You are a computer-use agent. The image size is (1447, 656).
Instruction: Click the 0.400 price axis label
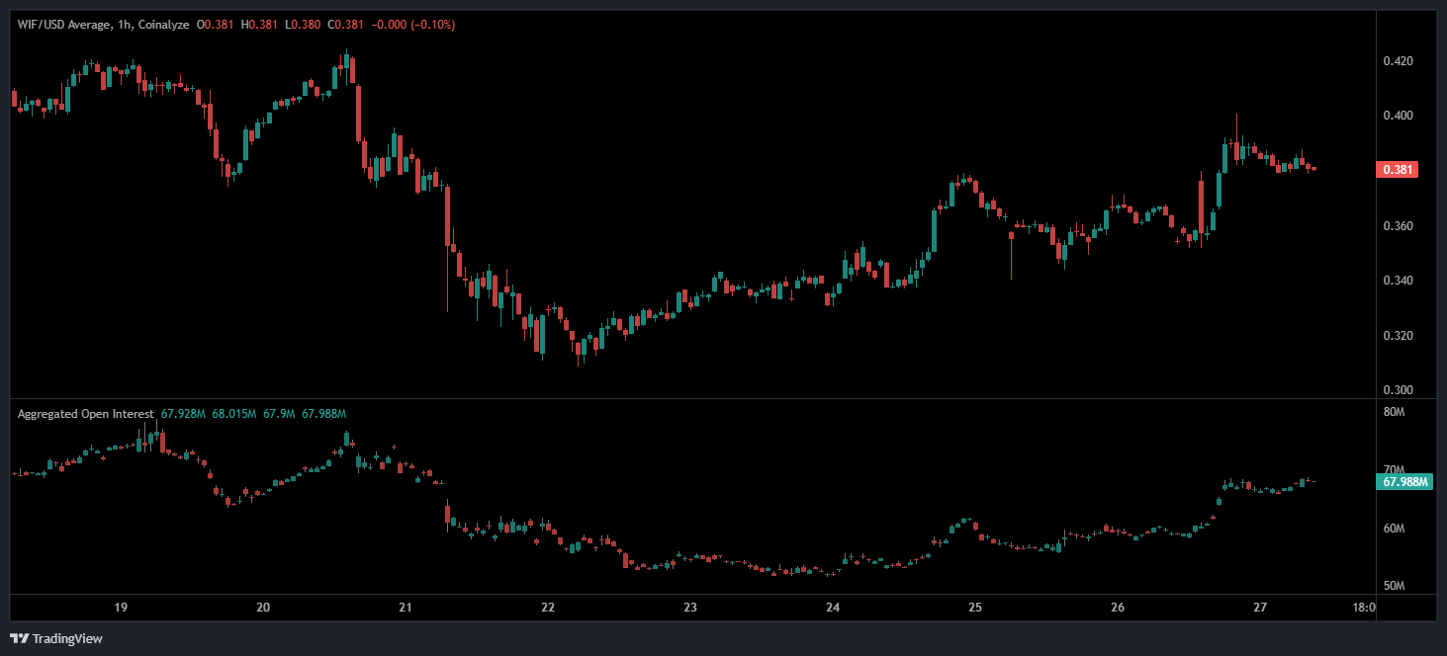(1398, 116)
